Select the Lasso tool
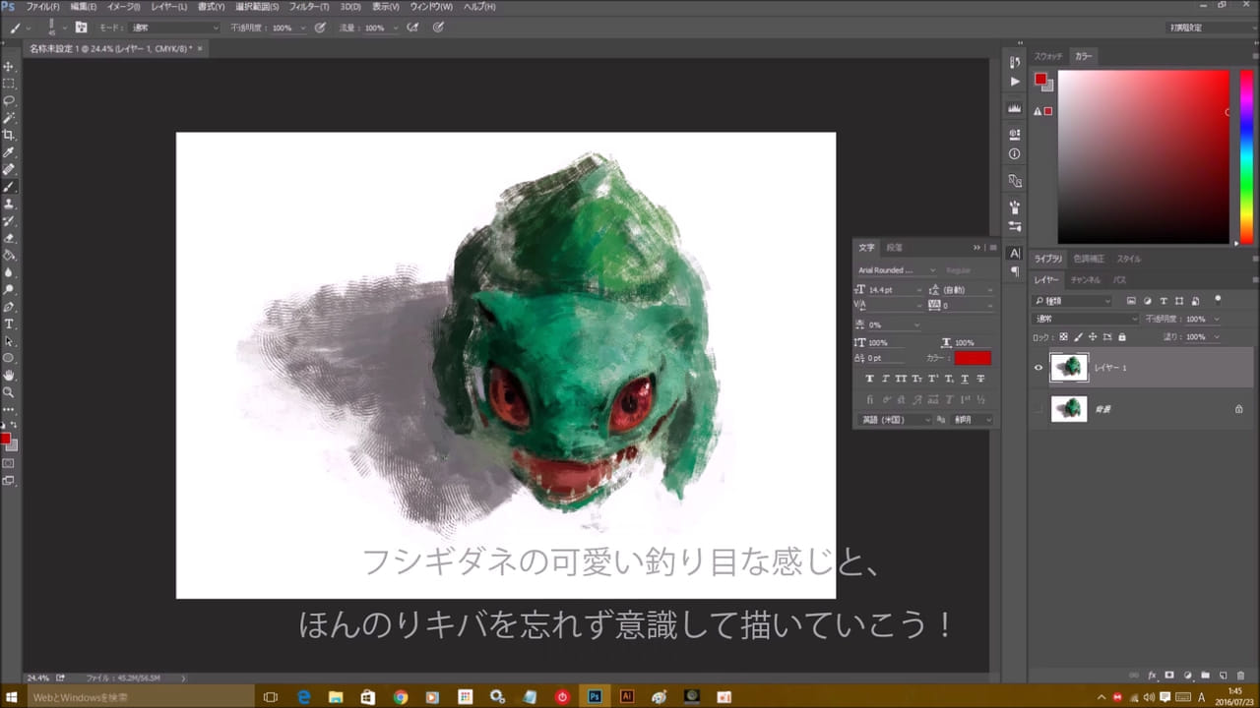The width and height of the screenshot is (1260, 708). (9, 100)
